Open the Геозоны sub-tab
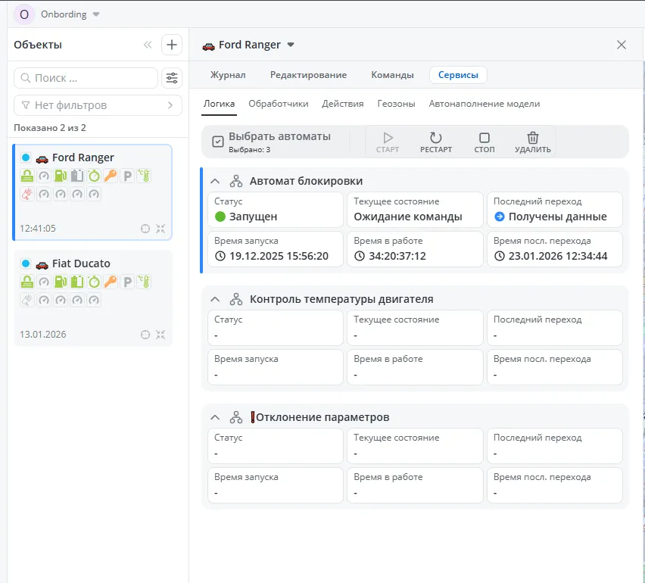 [x=396, y=104]
